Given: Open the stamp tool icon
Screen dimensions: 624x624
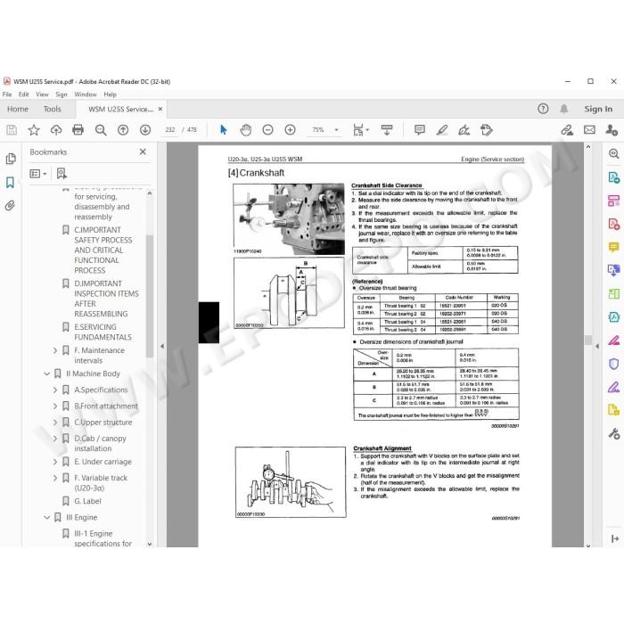Looking at the screenshot, I should [487, 130].
